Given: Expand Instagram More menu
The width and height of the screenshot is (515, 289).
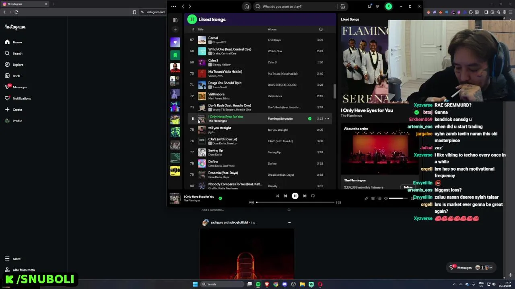Looking at the screenshot, I should [x=12, y=259].
